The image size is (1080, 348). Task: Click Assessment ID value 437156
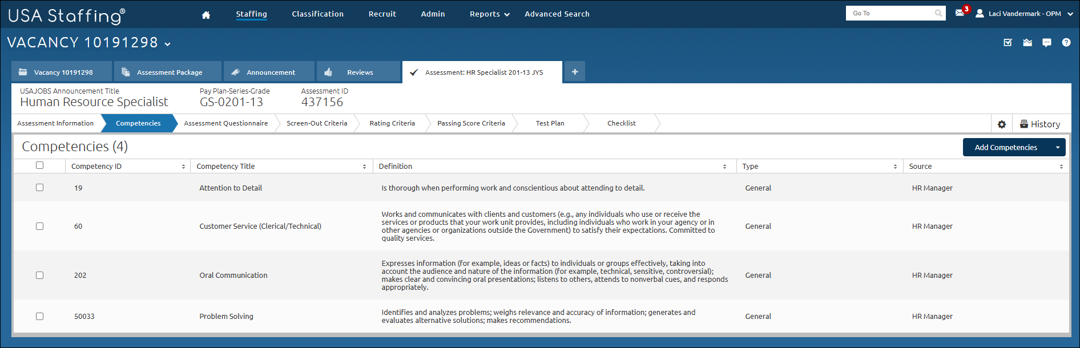[x=322, y=102]
